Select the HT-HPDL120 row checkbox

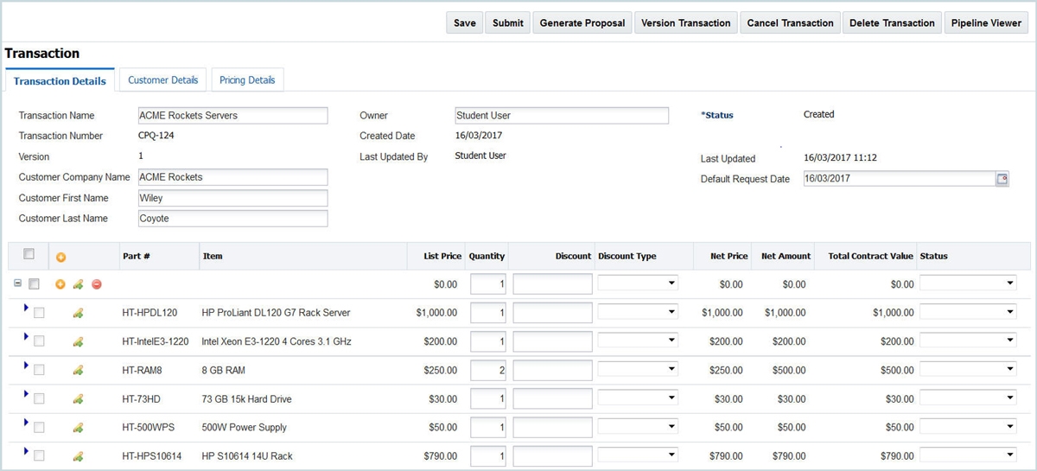(39, 312)
